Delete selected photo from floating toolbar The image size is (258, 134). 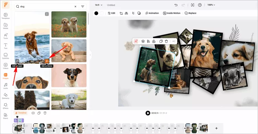[x=166, y=41]
